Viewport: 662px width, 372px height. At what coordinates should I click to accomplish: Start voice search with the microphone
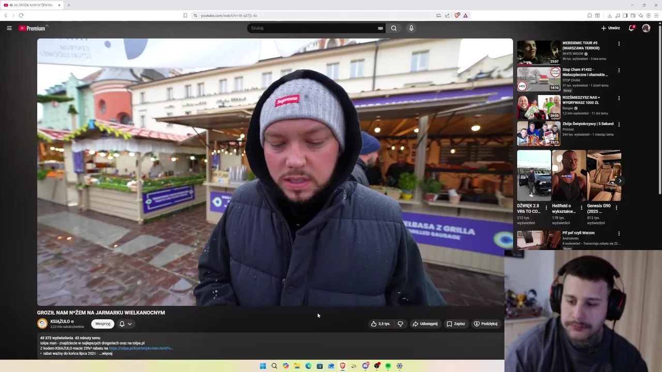click(x=411, y=28)
